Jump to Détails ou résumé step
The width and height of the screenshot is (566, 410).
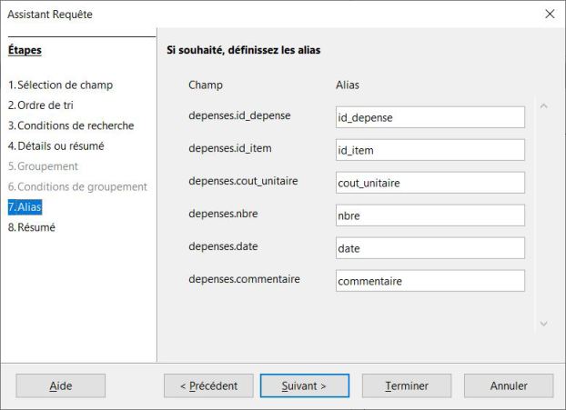coord(56,145)
